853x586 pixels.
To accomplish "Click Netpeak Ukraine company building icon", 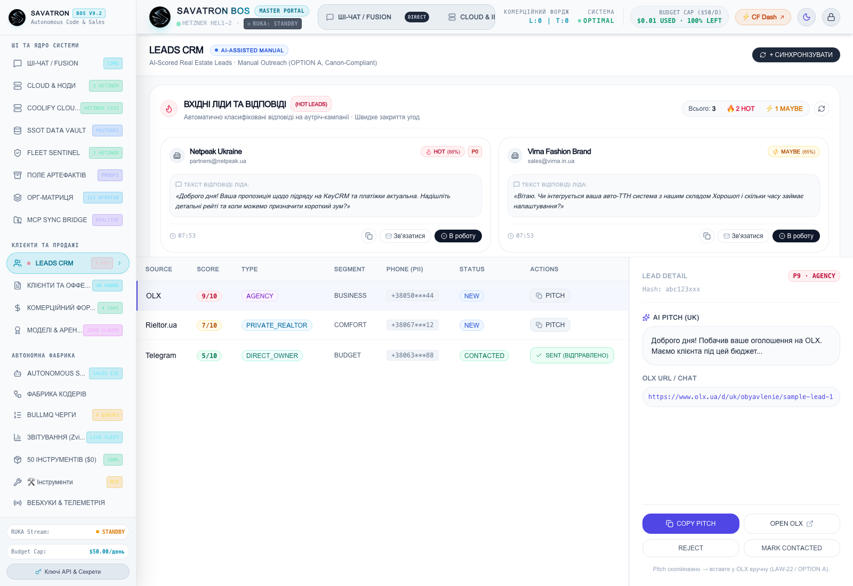I will (x=177, y=156).
